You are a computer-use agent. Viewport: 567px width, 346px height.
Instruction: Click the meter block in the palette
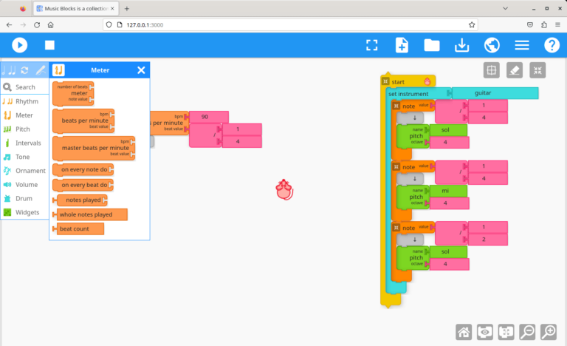point(73,93)
